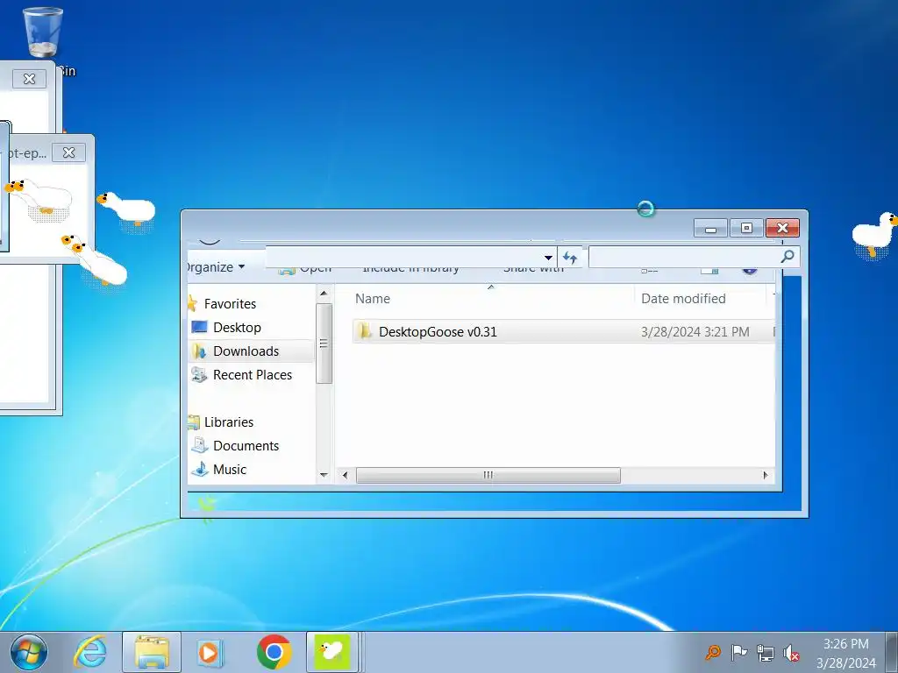Screen dimensions: 898x673
Task: Open the Documents library
Action: [246, 446]
